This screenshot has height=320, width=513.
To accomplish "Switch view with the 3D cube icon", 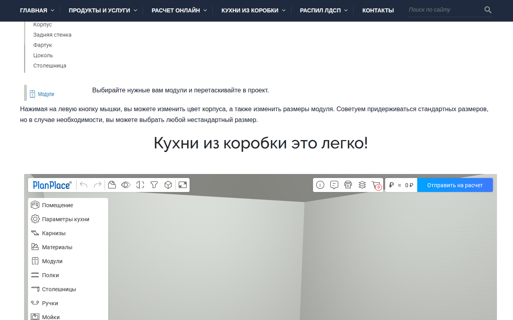I will pyautogui.click(x=168, y=185).
